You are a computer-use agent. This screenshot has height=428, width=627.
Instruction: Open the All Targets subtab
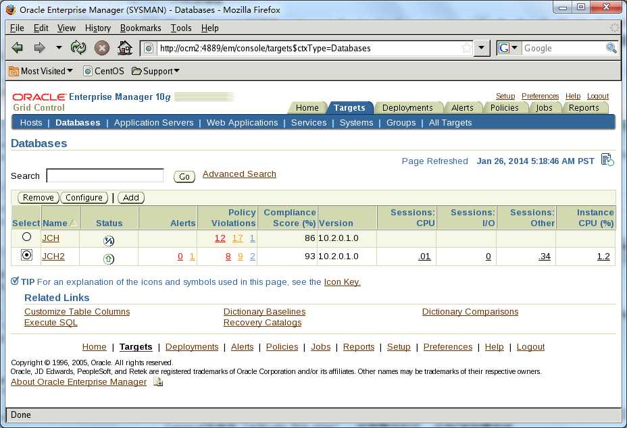[x=450, y=123]
